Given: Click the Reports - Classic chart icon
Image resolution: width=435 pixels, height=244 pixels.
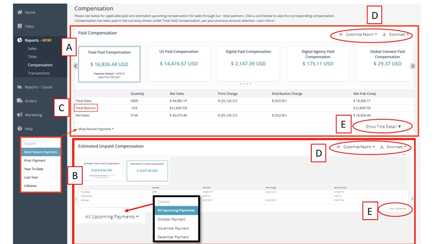Looking at the screenshot, I should [20, 87].
